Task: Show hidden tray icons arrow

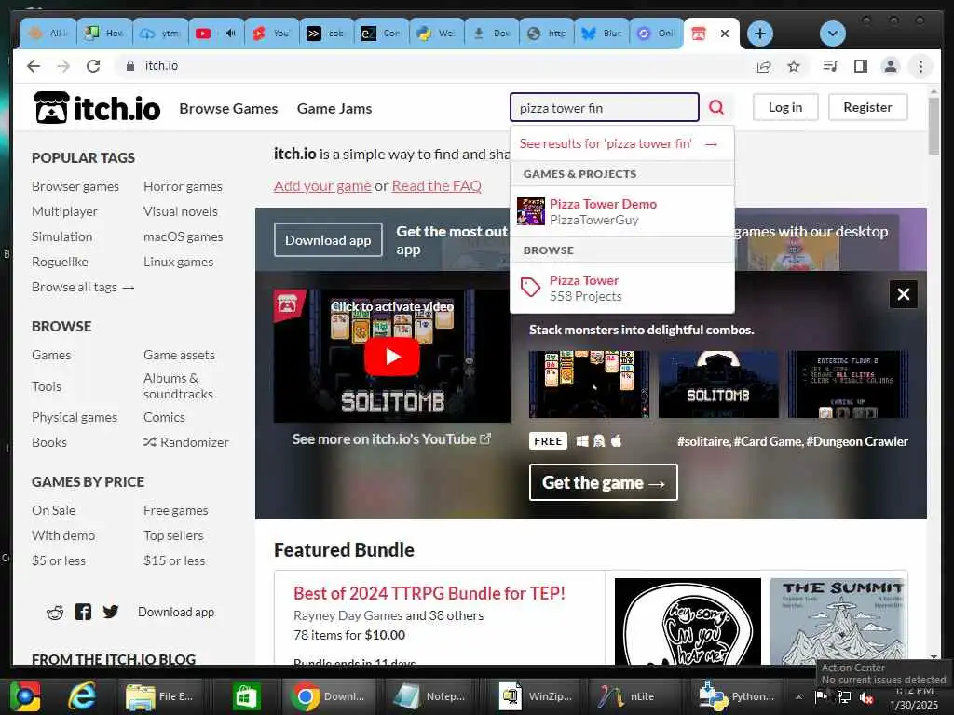Action: tap(798, 697)
